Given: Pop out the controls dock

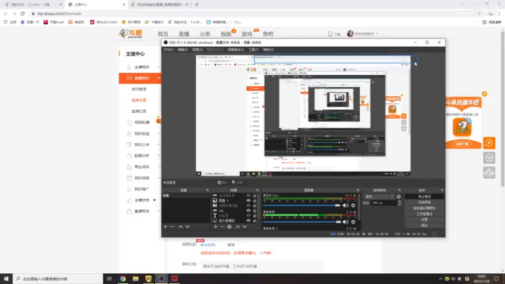Looking at the screenshot, I should click(442, 191).
